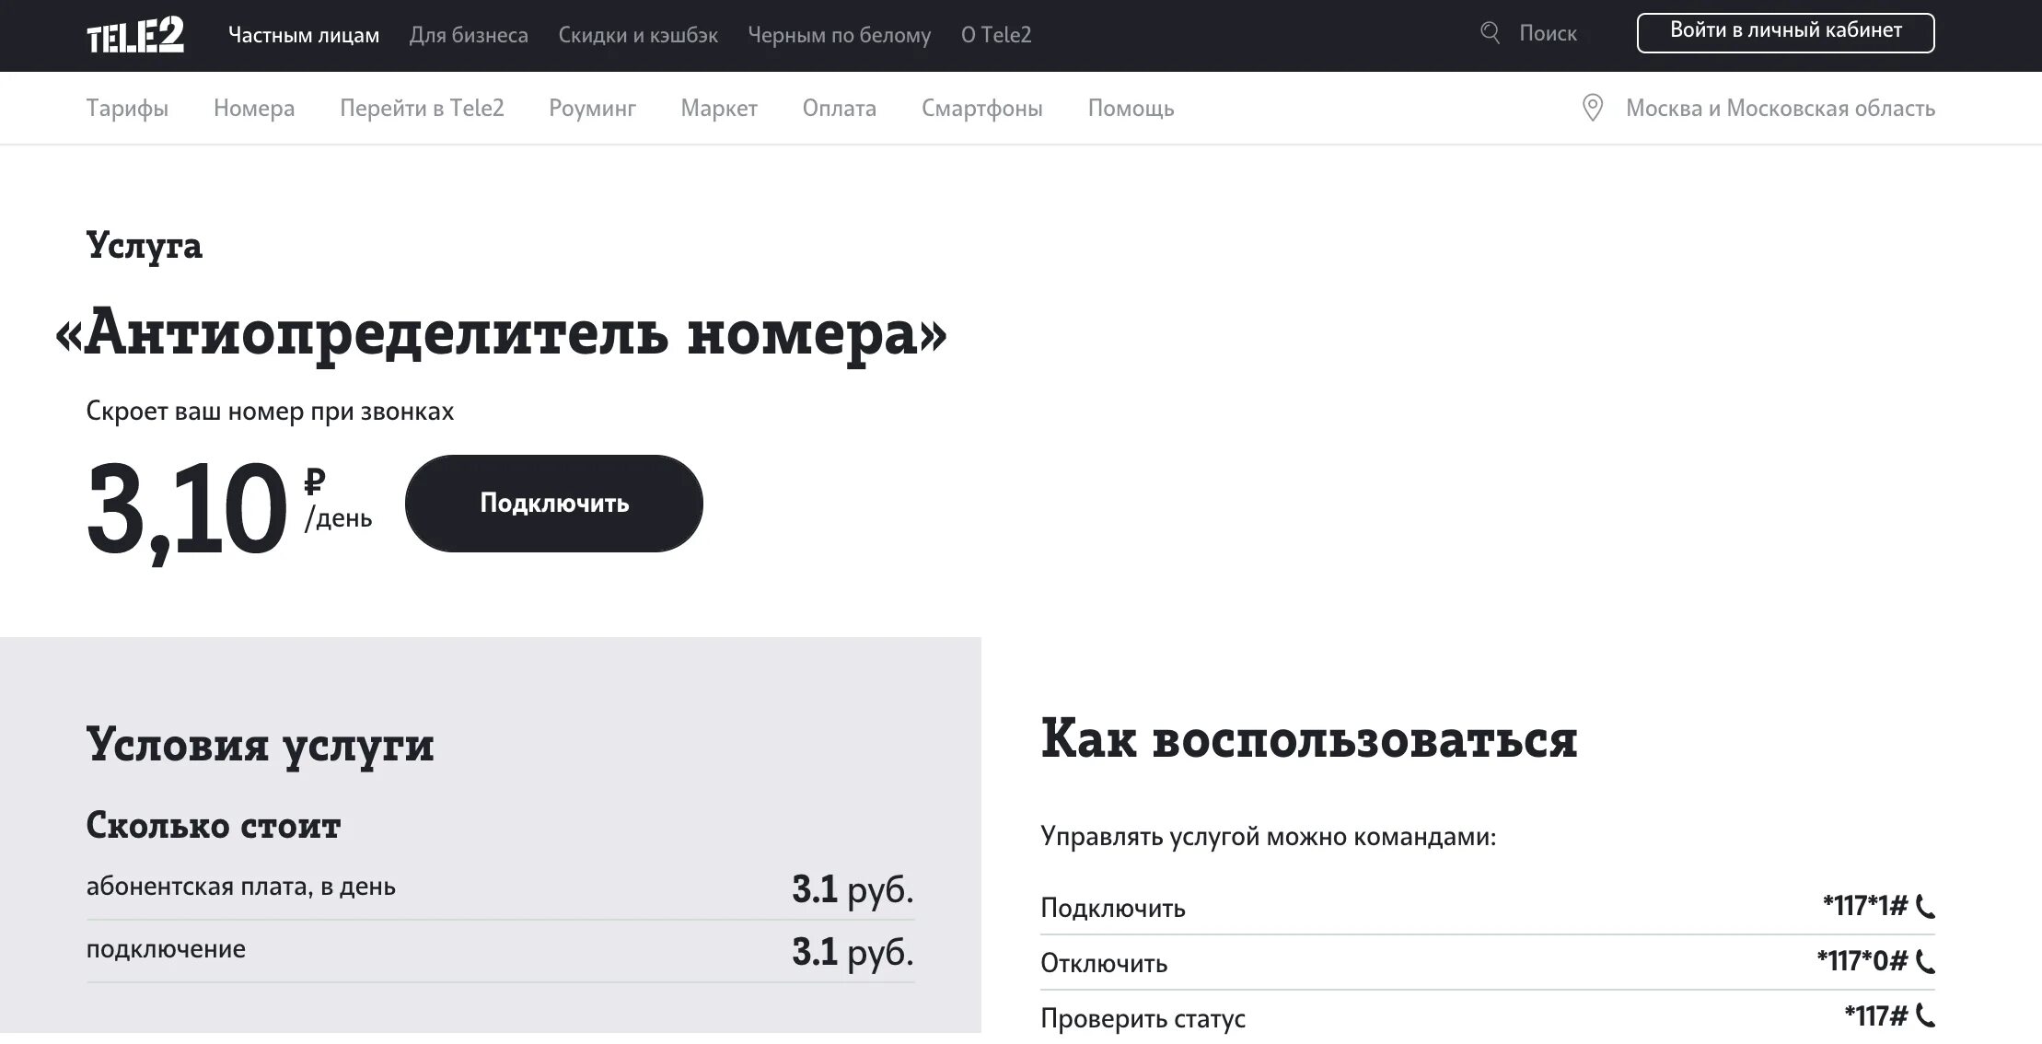Click the search magnifier icon

(x=1490, y=34)
